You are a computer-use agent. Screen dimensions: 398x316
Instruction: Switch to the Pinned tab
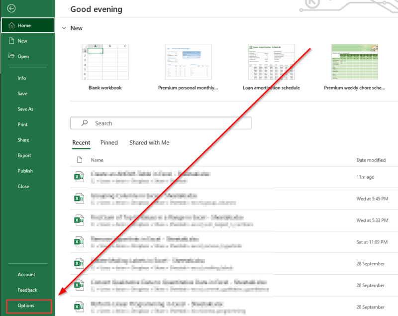(109, 143)
